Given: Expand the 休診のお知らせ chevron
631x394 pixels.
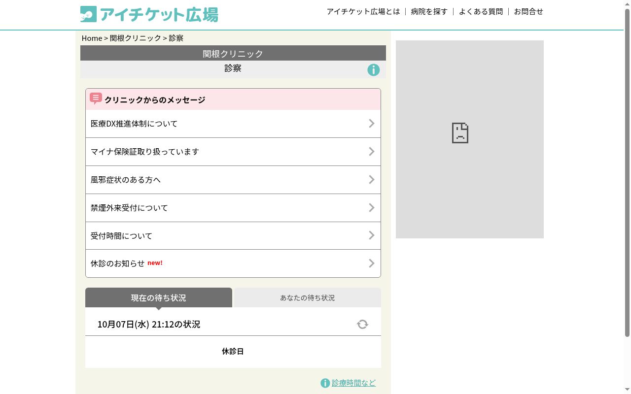Looking at the screenshot, I should (372, 263).
